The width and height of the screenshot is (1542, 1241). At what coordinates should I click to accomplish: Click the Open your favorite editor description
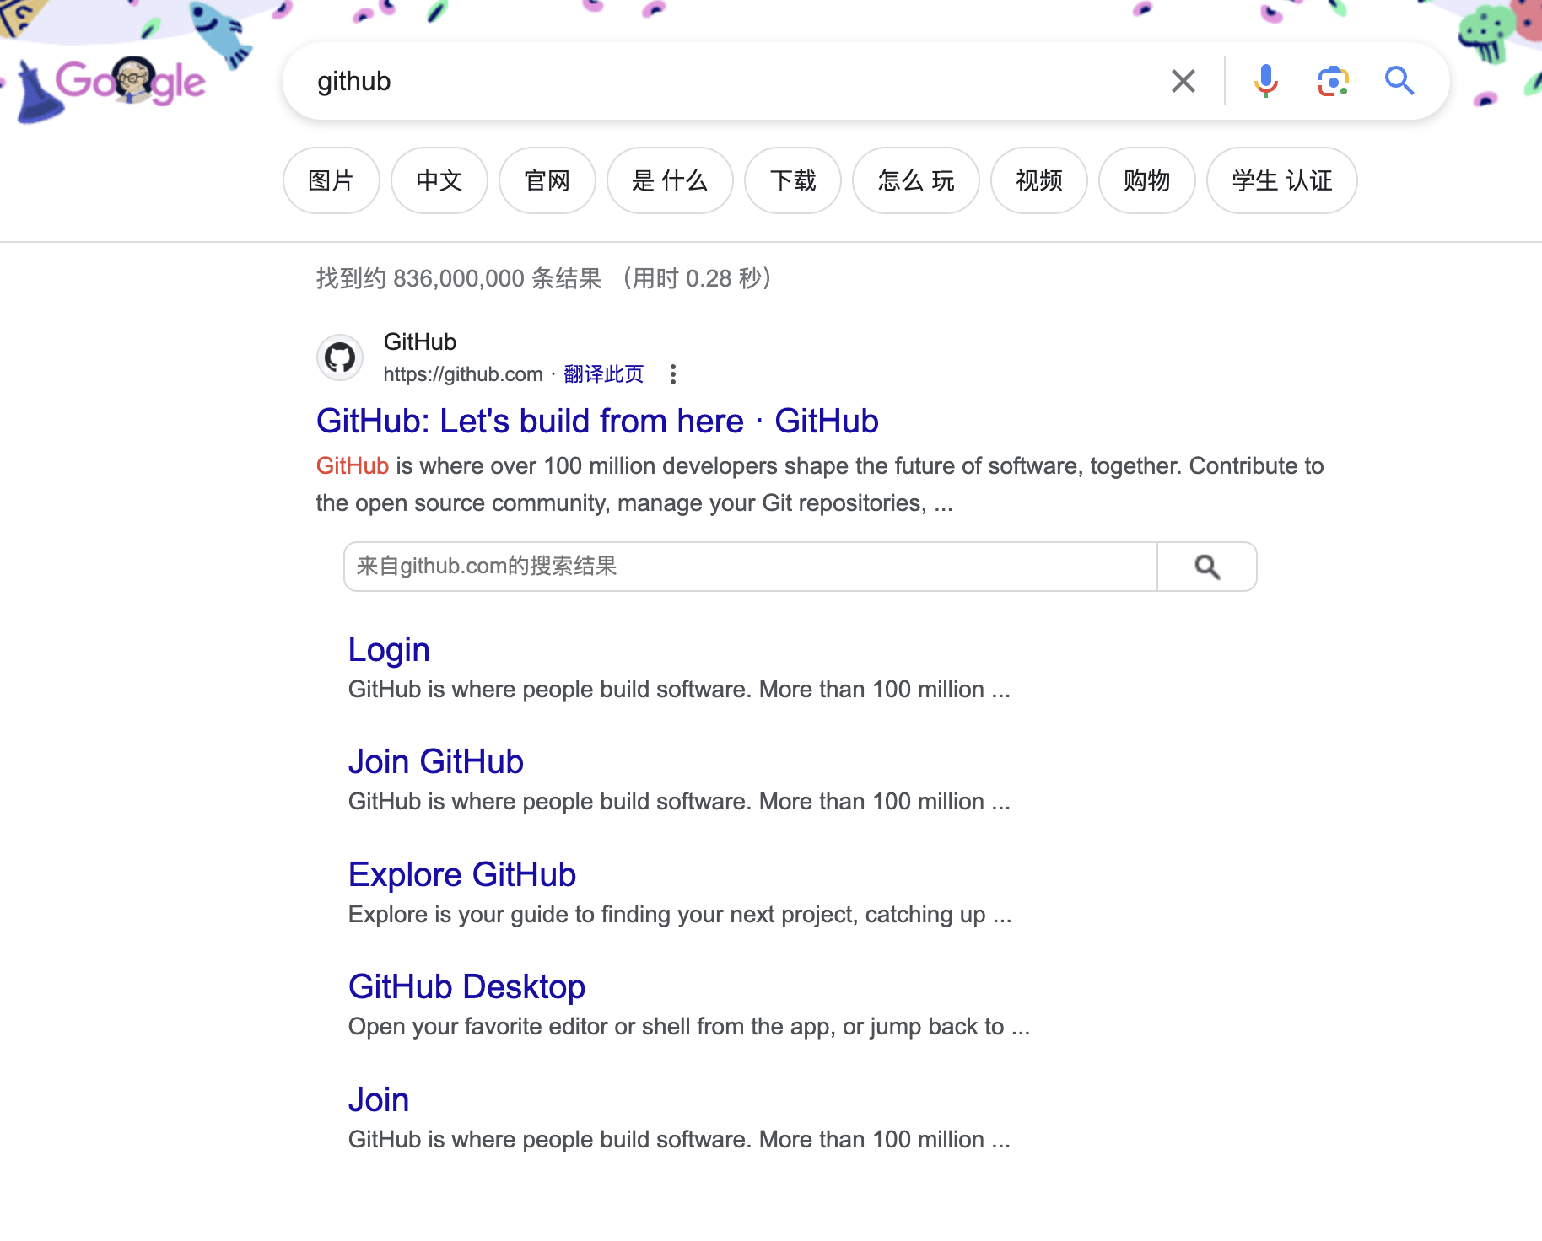(689, 1027)
